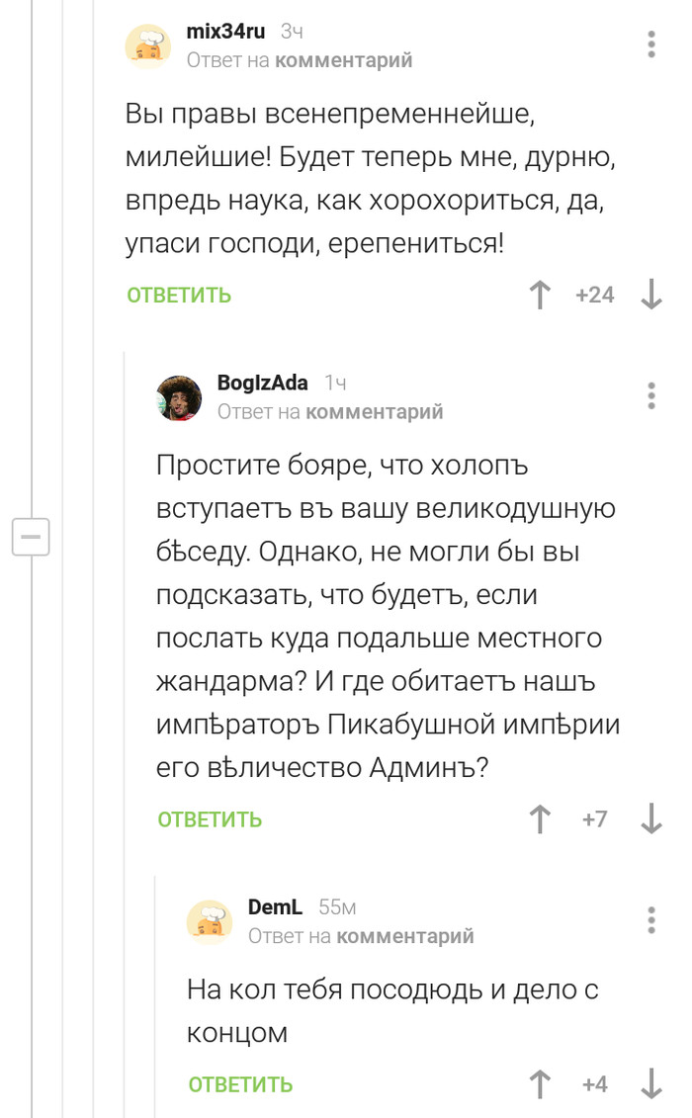Reply to DemL's comment

[x=240, y=1083]
